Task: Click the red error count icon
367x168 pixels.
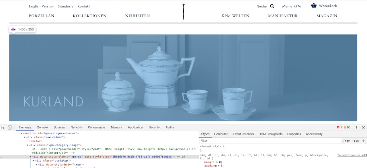Action: (x=338, y=127)
